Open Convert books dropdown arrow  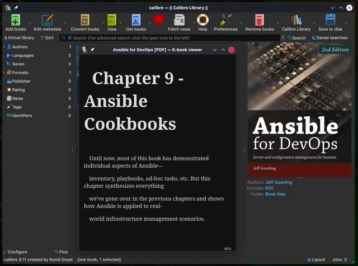[103, 23]
